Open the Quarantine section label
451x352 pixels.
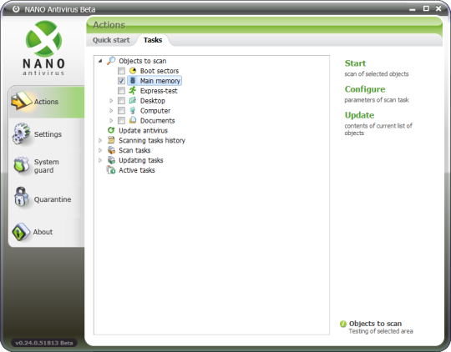coord(53,199)
